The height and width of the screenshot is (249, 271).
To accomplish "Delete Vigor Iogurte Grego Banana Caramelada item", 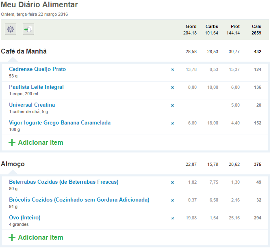I will click(173, 123).
